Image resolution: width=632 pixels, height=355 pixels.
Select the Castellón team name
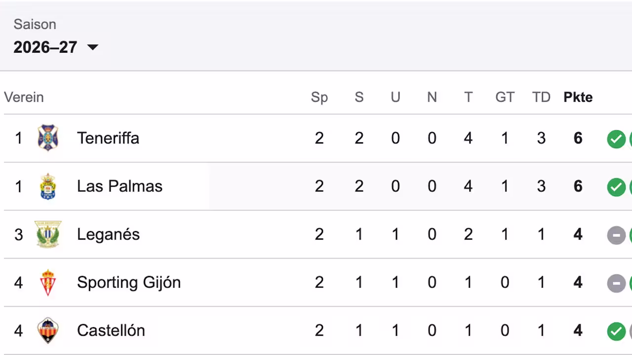pyautogui.click(x=111, y=330)
